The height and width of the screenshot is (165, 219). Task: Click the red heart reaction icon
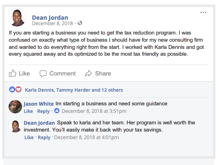pos(18,90)
